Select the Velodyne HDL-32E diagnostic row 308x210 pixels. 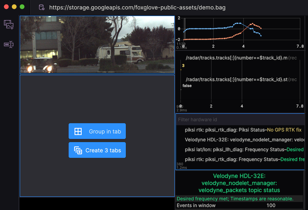pyautogui.click(x=244, y=140)
